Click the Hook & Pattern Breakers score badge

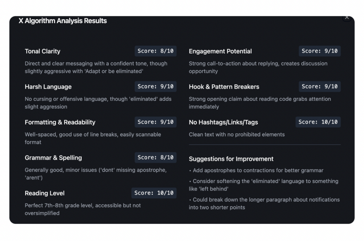(320, 87)
